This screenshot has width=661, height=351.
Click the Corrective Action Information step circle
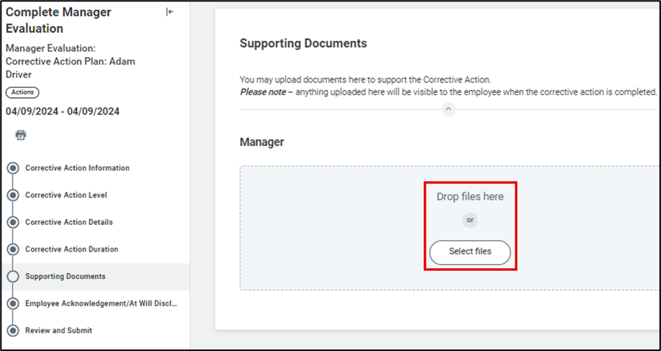pyautogui.click(x=13, y=168)
